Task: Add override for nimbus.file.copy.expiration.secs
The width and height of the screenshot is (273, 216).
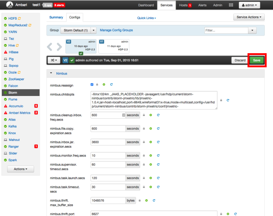Action: coord(151,128)
